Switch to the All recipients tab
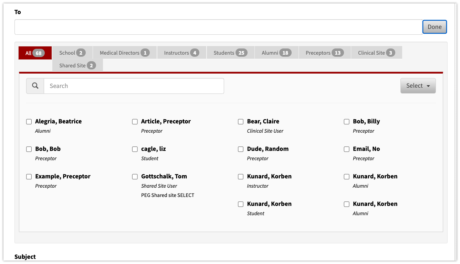Viewport: 460px width, 264px height. [x=35, y=53]
